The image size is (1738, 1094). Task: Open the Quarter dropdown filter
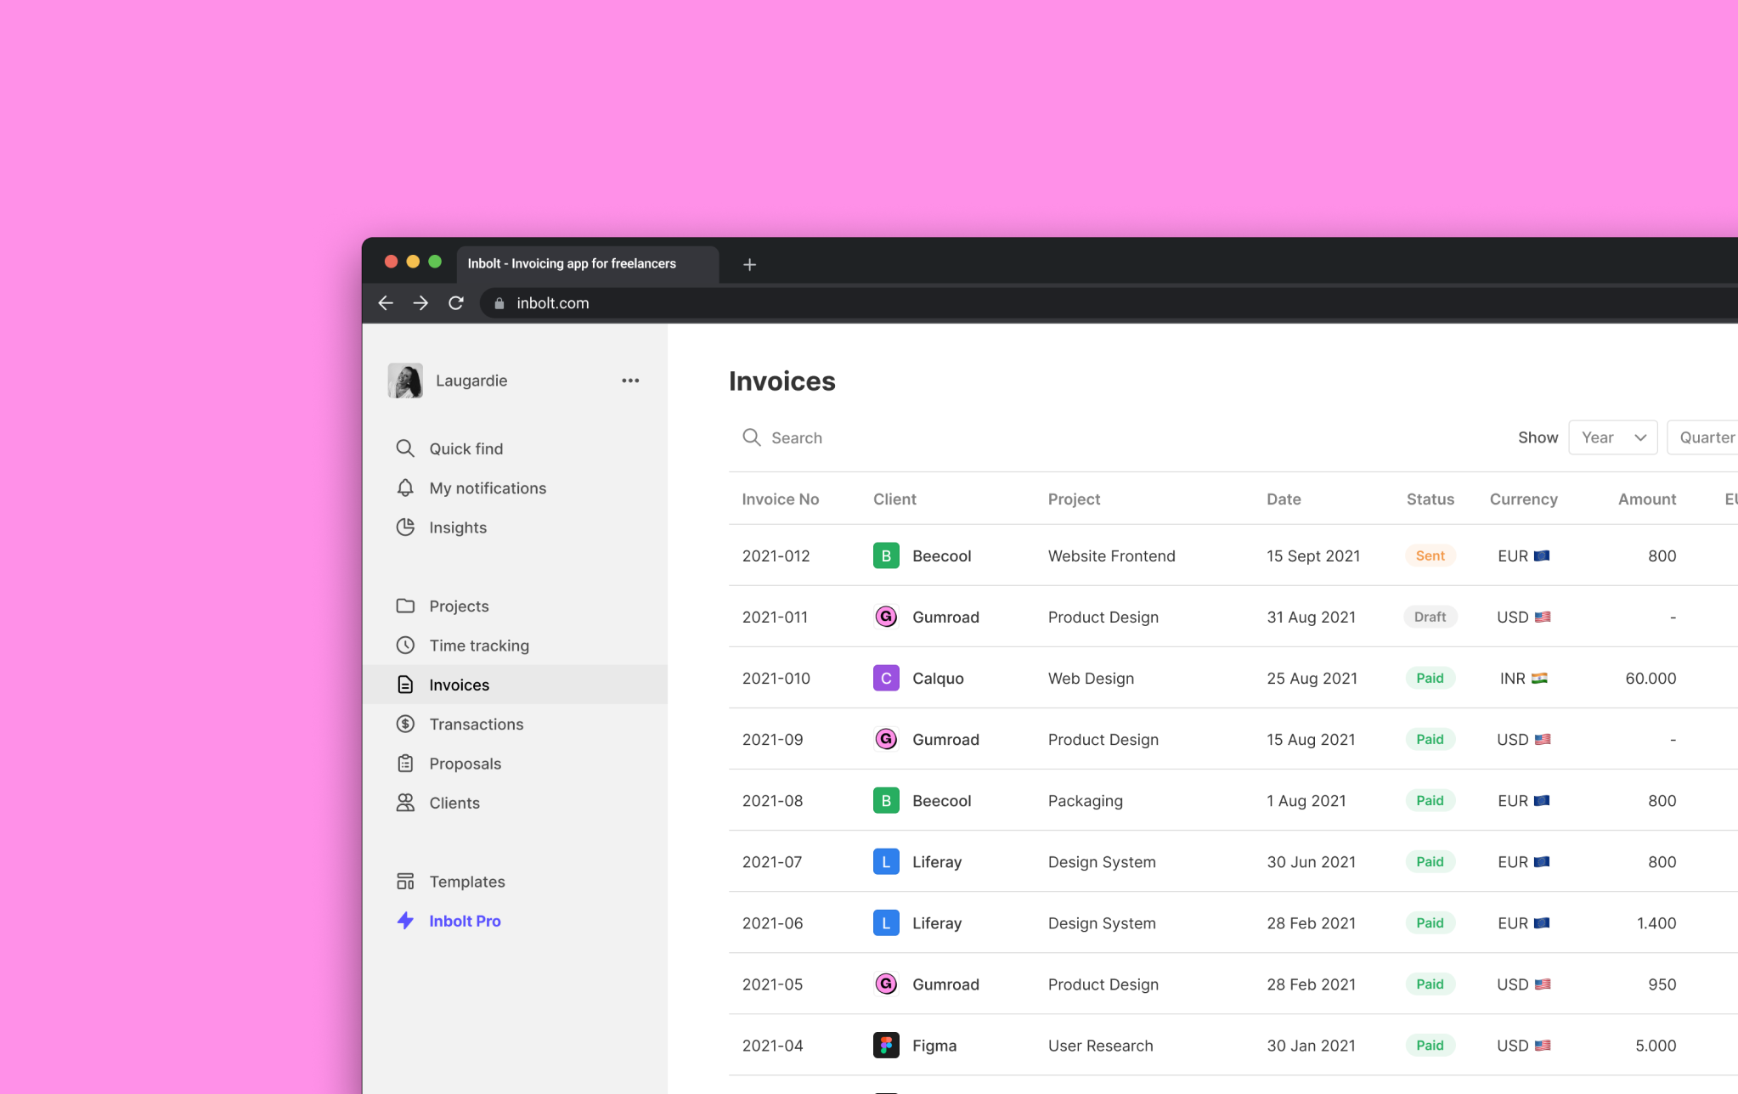(1702, 437)
